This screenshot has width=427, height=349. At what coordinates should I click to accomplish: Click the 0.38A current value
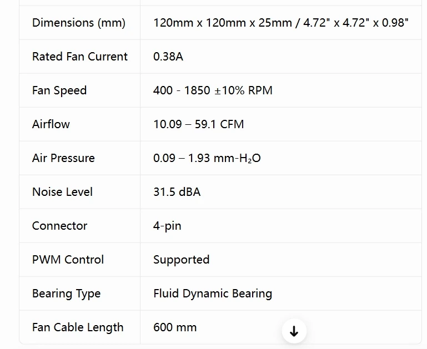point(168,57)
